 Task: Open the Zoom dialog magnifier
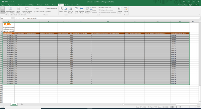pos(61,9)
